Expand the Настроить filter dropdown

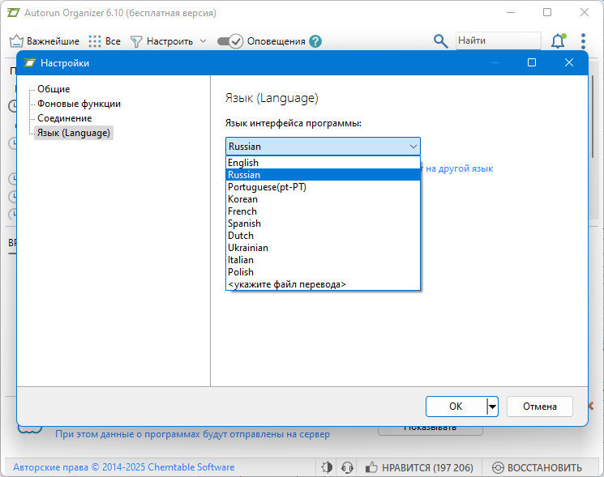pos(203,41)
